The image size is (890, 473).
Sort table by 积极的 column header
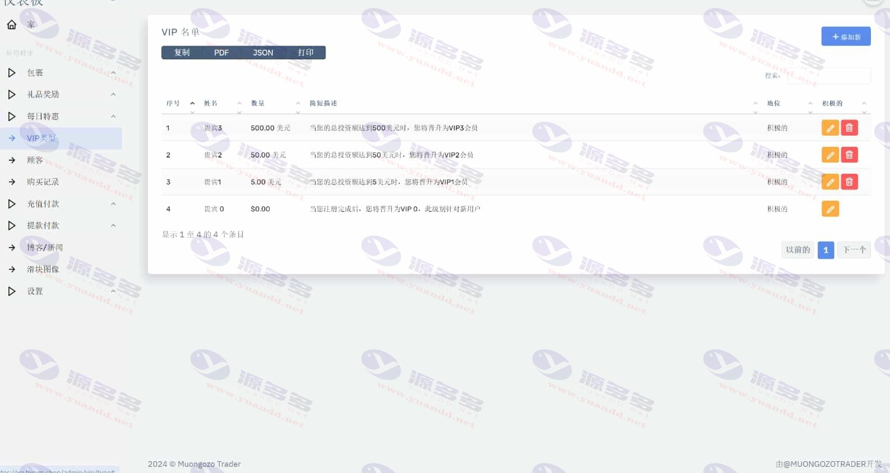click(x=844, y=104)
